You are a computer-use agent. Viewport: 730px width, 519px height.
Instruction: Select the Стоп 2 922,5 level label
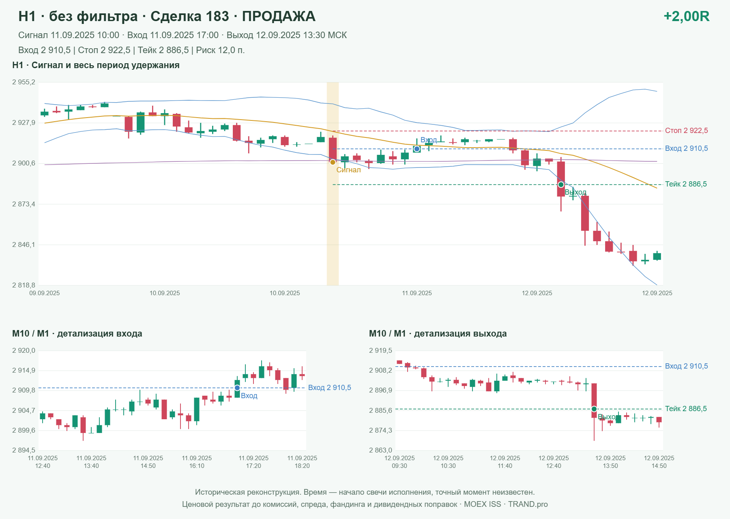click(686, 131)
